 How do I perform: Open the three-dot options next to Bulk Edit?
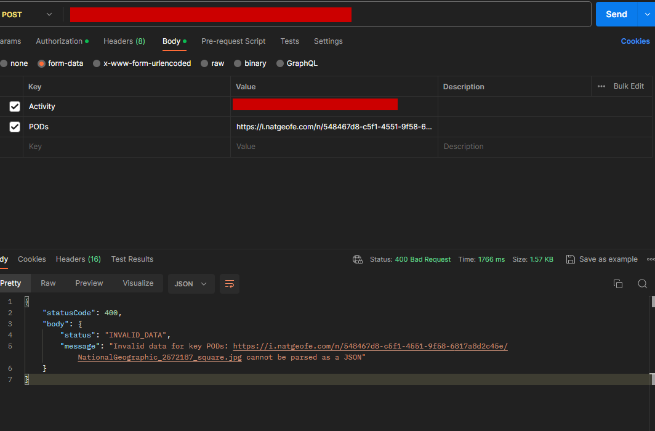tap(601, 86)
